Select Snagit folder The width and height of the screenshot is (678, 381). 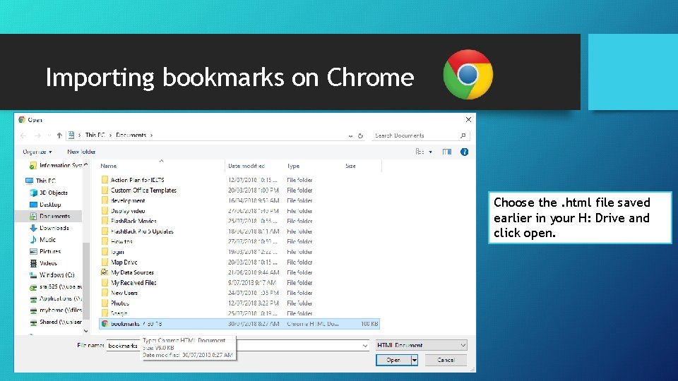119,313
